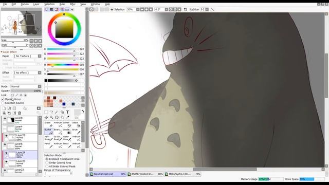Screen dimensions: 329x185
Task: Select the Color Picker eyedropper tool
Action: pos(67,117)
